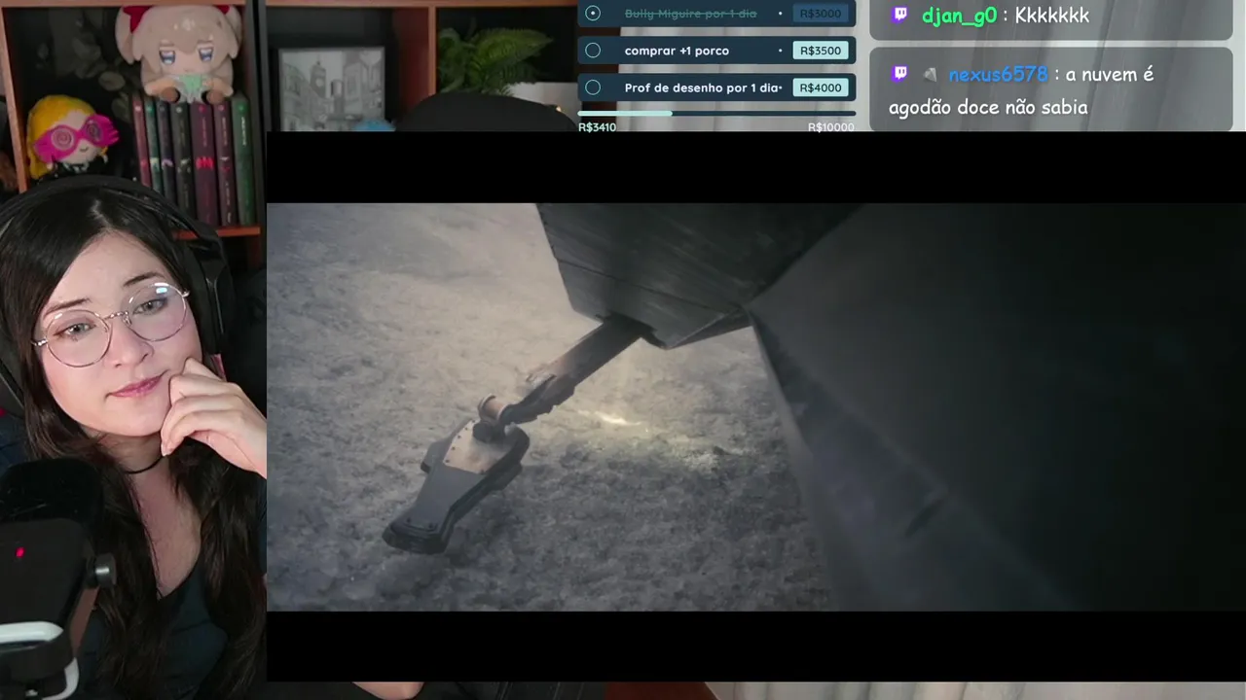Click the gray badge next to nexus6578
Image resolution: width=1246 pixels, height=700 pixels.
[931, 74]
